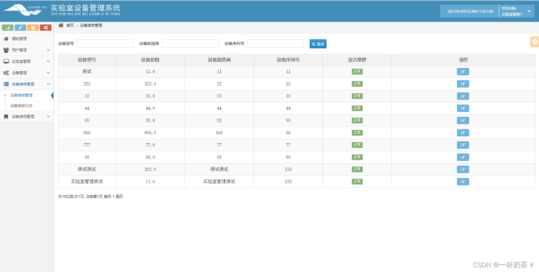This screenshot has width=539, height=272.
Task: Expand the 用户管理 sidebar menu
Action: click(x=27, y=50)
